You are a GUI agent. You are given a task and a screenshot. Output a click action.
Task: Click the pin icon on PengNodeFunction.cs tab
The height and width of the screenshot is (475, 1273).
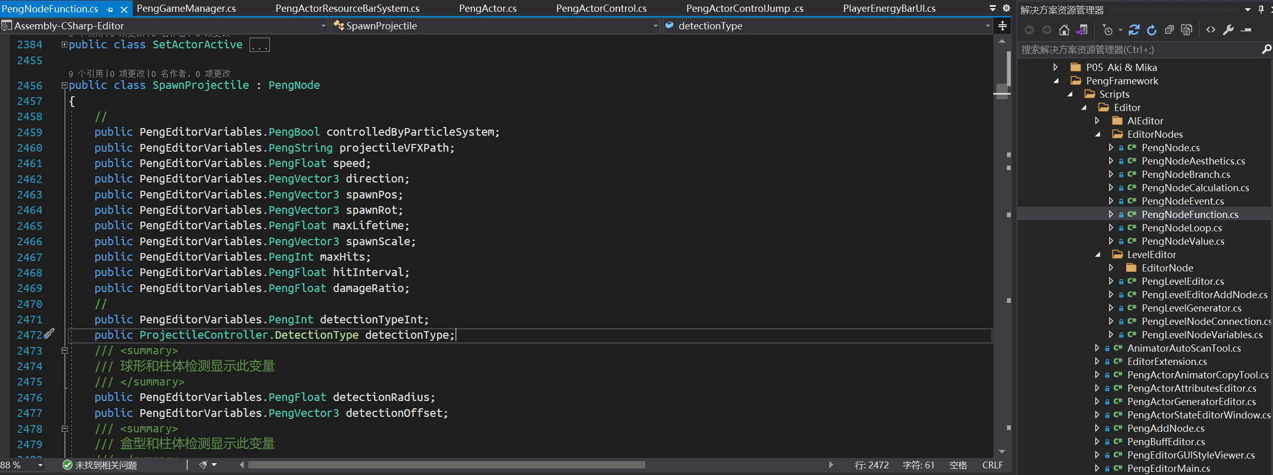point(110,9)
